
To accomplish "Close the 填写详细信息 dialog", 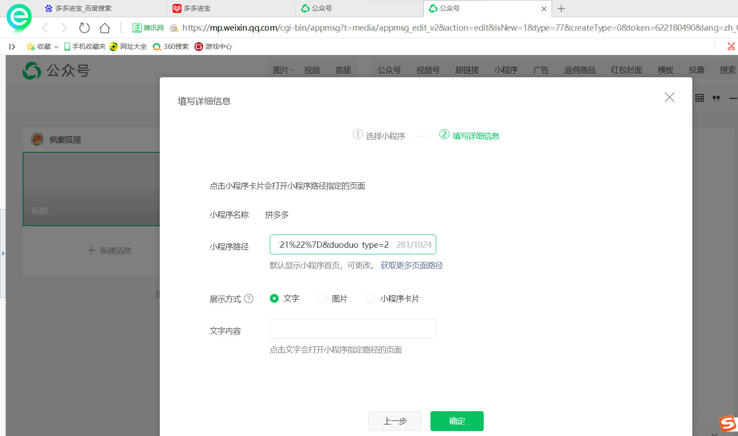I will 670,97.
